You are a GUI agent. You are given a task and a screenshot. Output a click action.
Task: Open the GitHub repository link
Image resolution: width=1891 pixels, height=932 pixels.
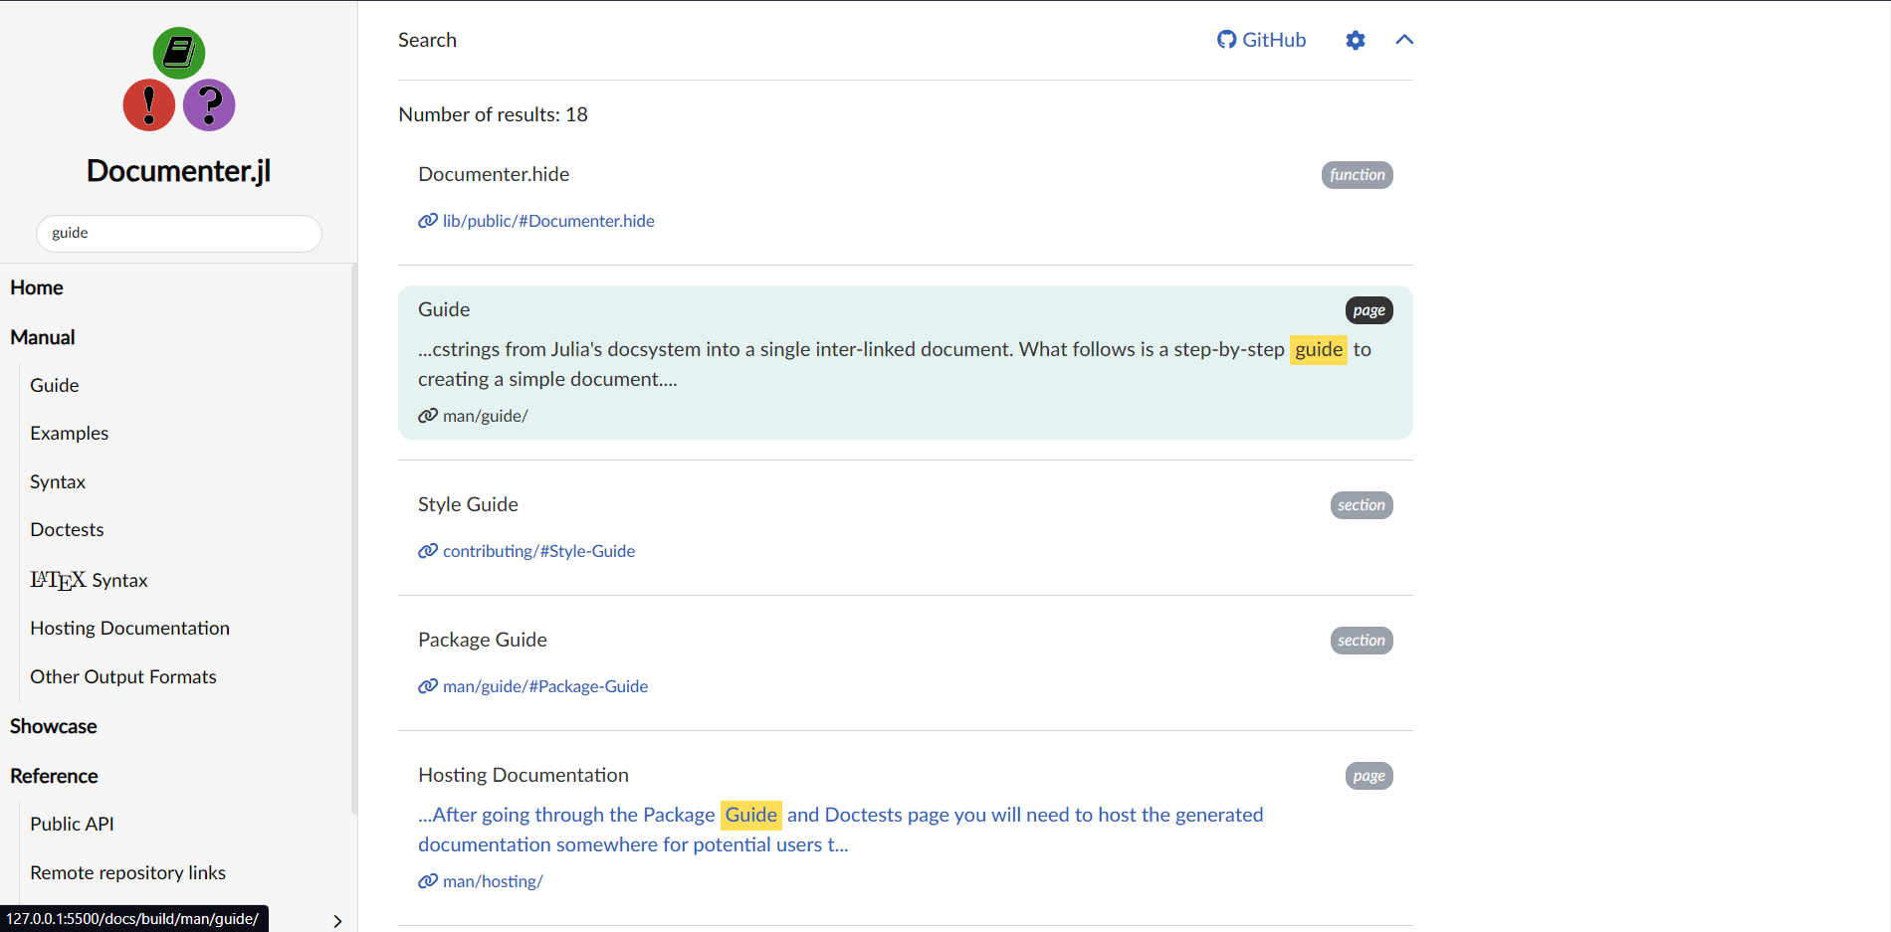(1261, 40)
